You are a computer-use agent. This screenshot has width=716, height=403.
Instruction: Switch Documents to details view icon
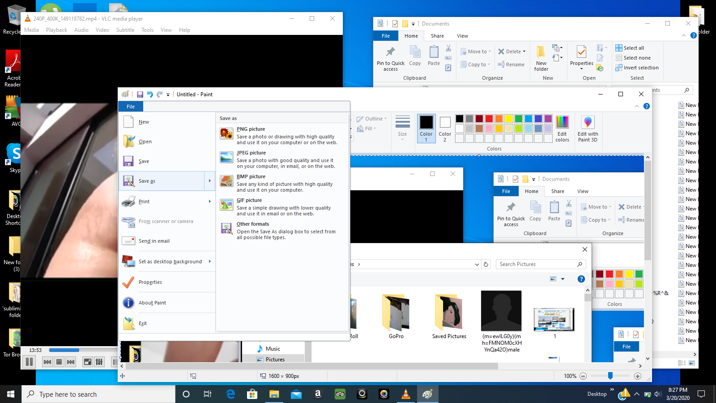682,363
